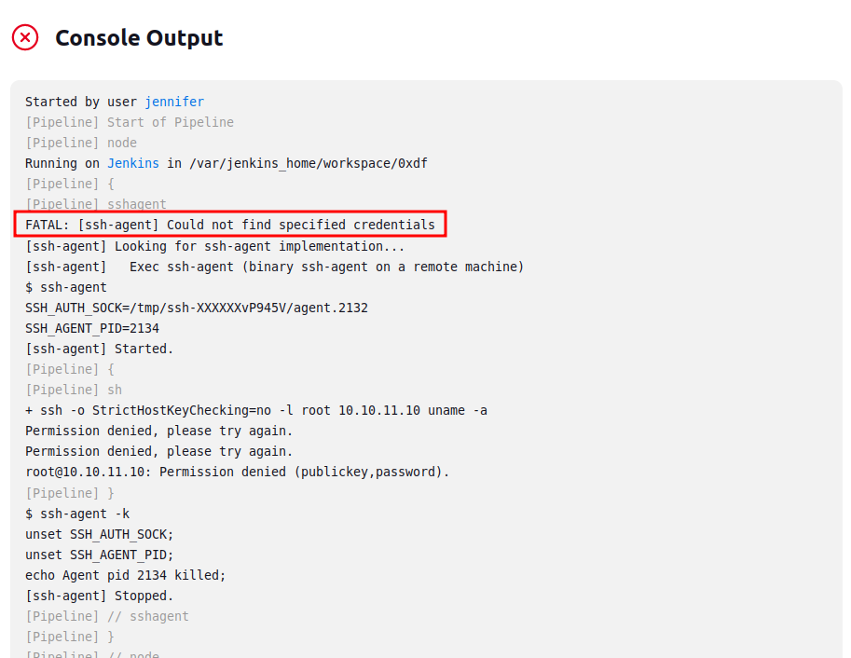Click the highlighted FATAL credentials error line

(230, 225)
